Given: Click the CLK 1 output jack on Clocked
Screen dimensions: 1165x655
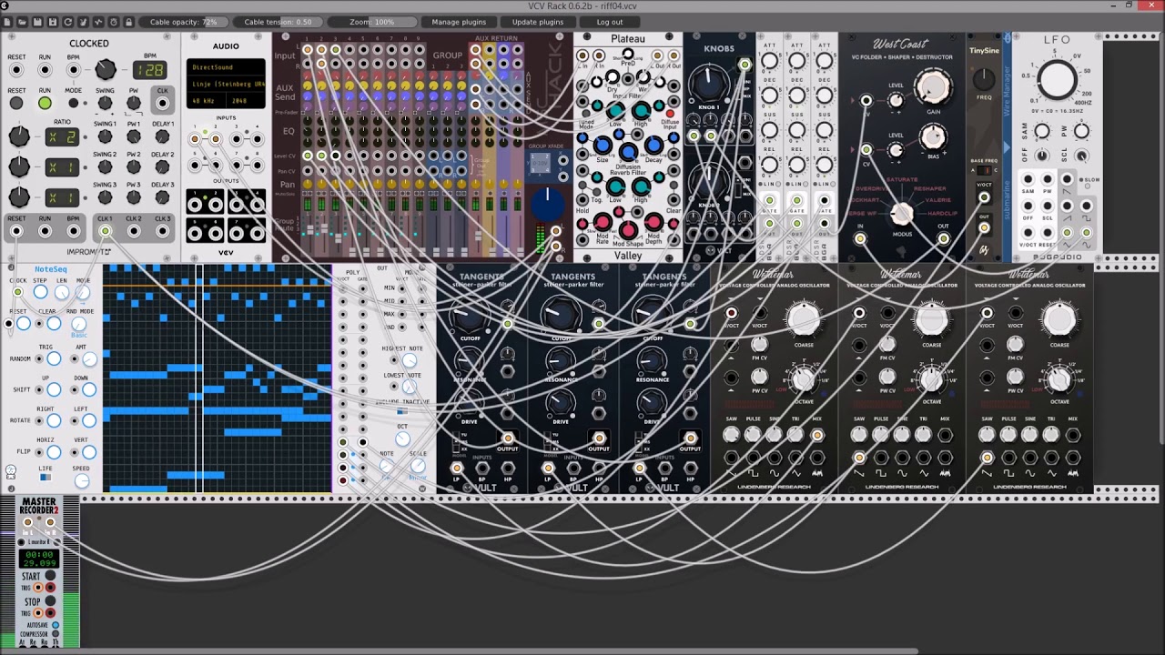Looking at the screenshot, I should (105, 231).
